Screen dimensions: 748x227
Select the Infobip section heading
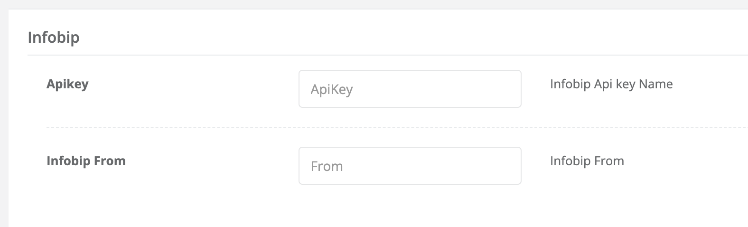[x=54, y=37]
